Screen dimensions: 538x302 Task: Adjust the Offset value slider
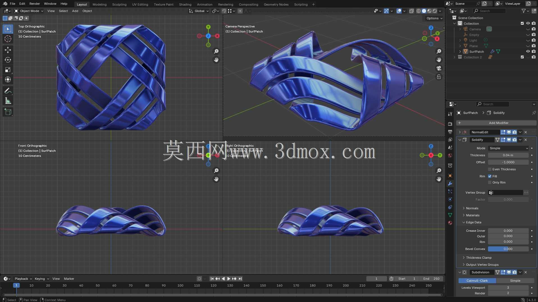pyautogui.click(x=508, y=162)
